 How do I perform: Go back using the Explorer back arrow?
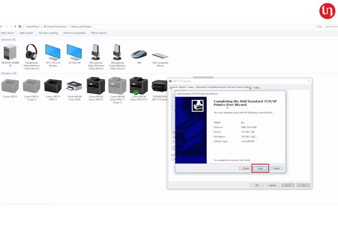click(1, 26)
